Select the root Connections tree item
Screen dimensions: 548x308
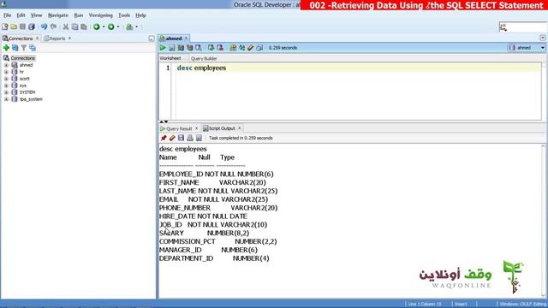tap(23, 58)
